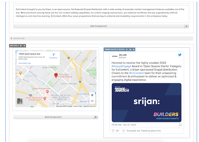The width and height of the screenshot is (199, 142).
Task: Click the Twitter bird logo in the tweet
Action: coord(180,55)
